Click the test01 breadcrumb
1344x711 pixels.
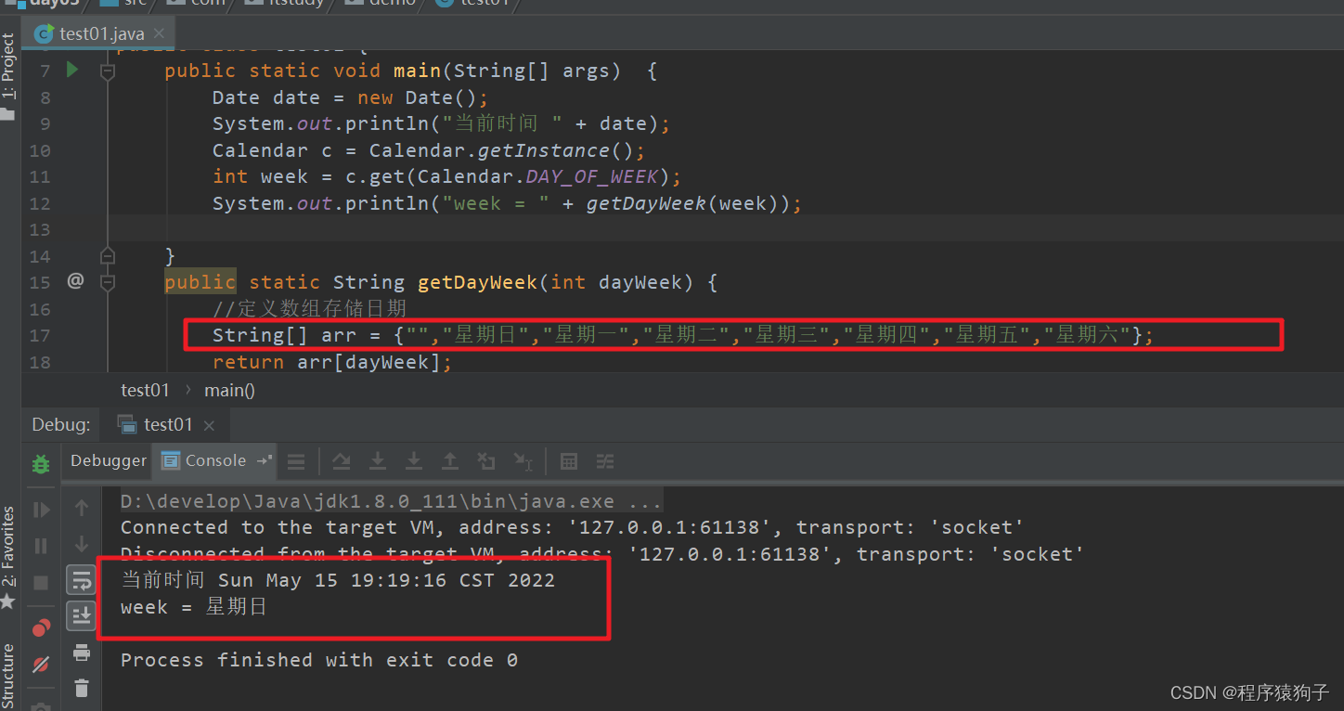[x=145, y=390]
